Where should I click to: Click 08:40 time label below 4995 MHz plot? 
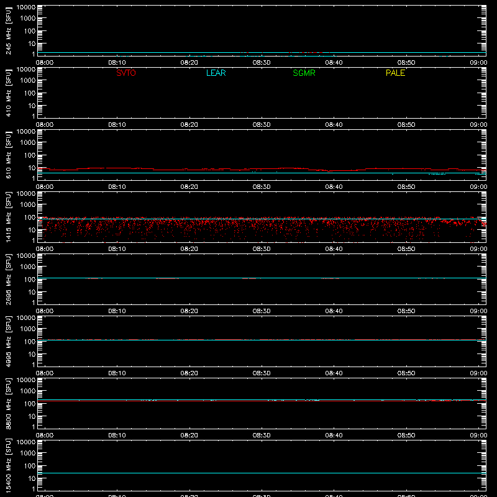tap(334, 373)
